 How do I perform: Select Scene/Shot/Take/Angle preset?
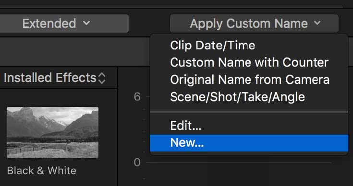[249, 97]
